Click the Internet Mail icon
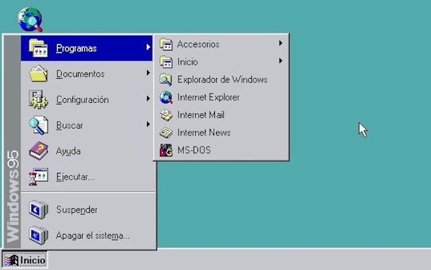431x270 pixels. [166, 115]
